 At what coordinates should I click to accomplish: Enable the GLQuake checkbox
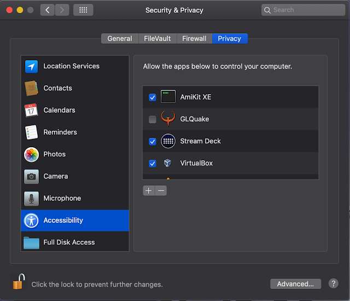click(x=153, y=119)
